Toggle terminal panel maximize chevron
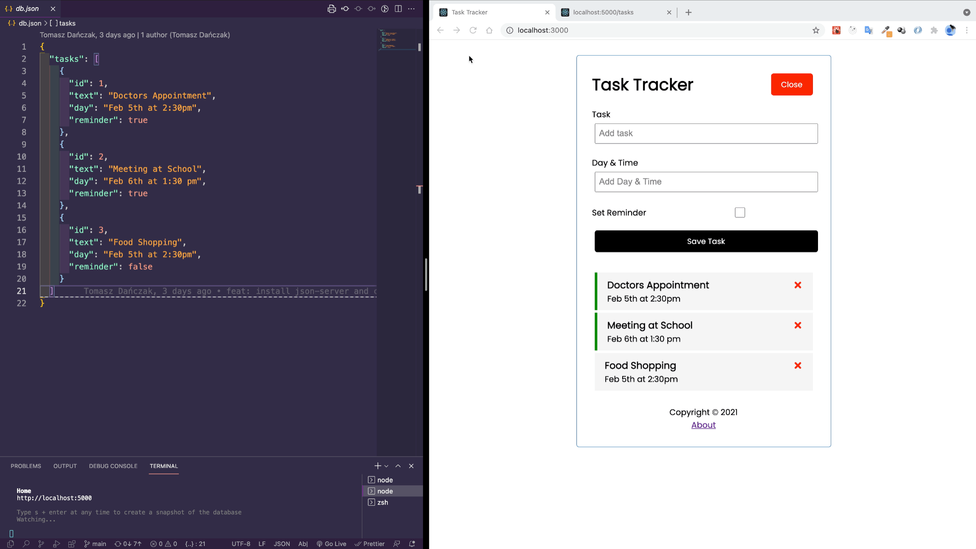976x549 pixels. 398,466
